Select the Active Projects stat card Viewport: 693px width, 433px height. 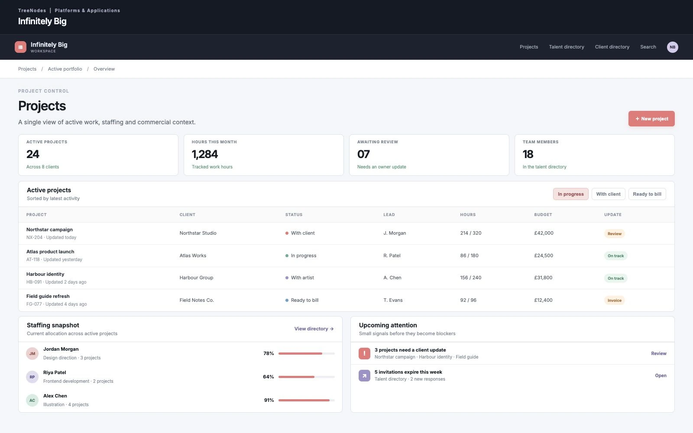(98, 155)
